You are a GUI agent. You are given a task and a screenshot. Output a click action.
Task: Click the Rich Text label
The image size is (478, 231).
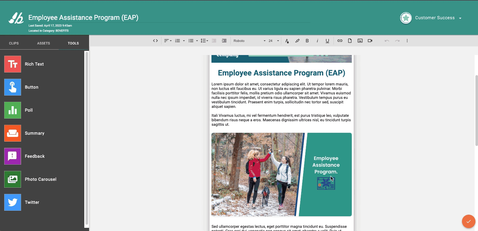coord(34,64)
